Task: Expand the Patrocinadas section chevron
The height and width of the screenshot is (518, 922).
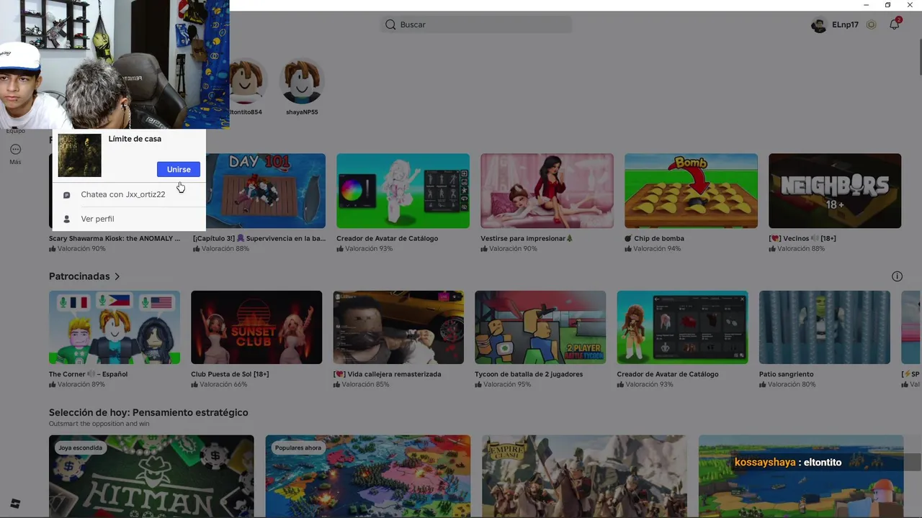Action: (117, 276)
